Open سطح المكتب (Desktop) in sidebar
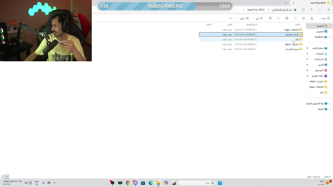The height and width of the screenshot is (187, 333). [319, 48]
